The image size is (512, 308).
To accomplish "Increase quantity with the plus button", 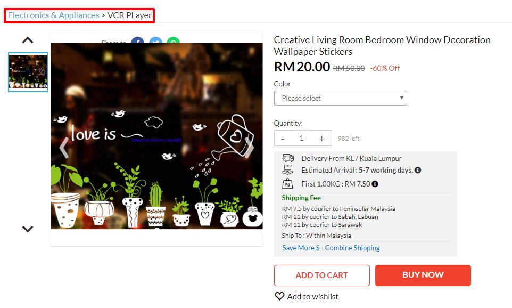I will (x=321, y=139).
